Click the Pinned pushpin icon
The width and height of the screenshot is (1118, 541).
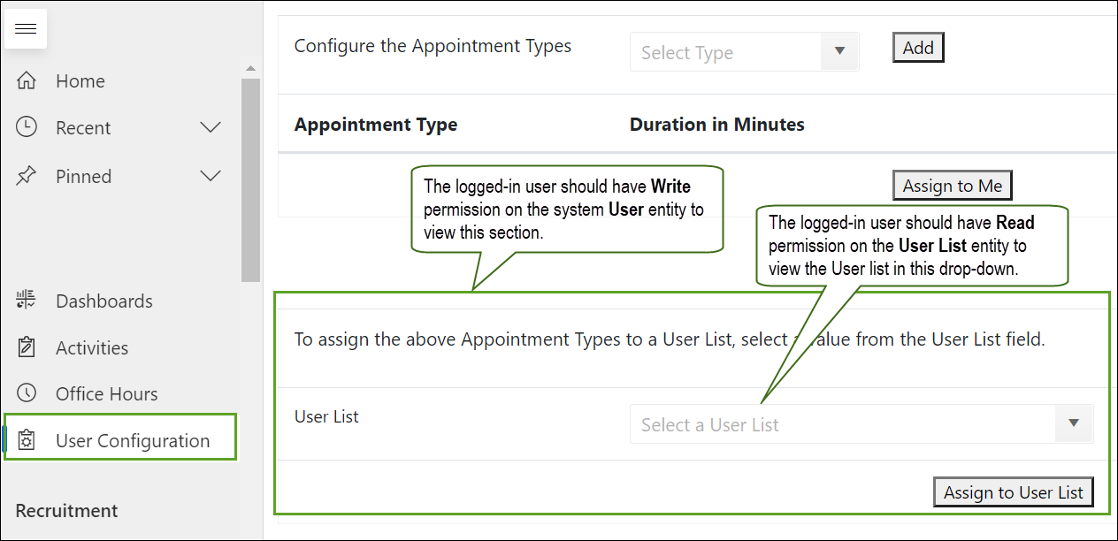pos(27,176)
